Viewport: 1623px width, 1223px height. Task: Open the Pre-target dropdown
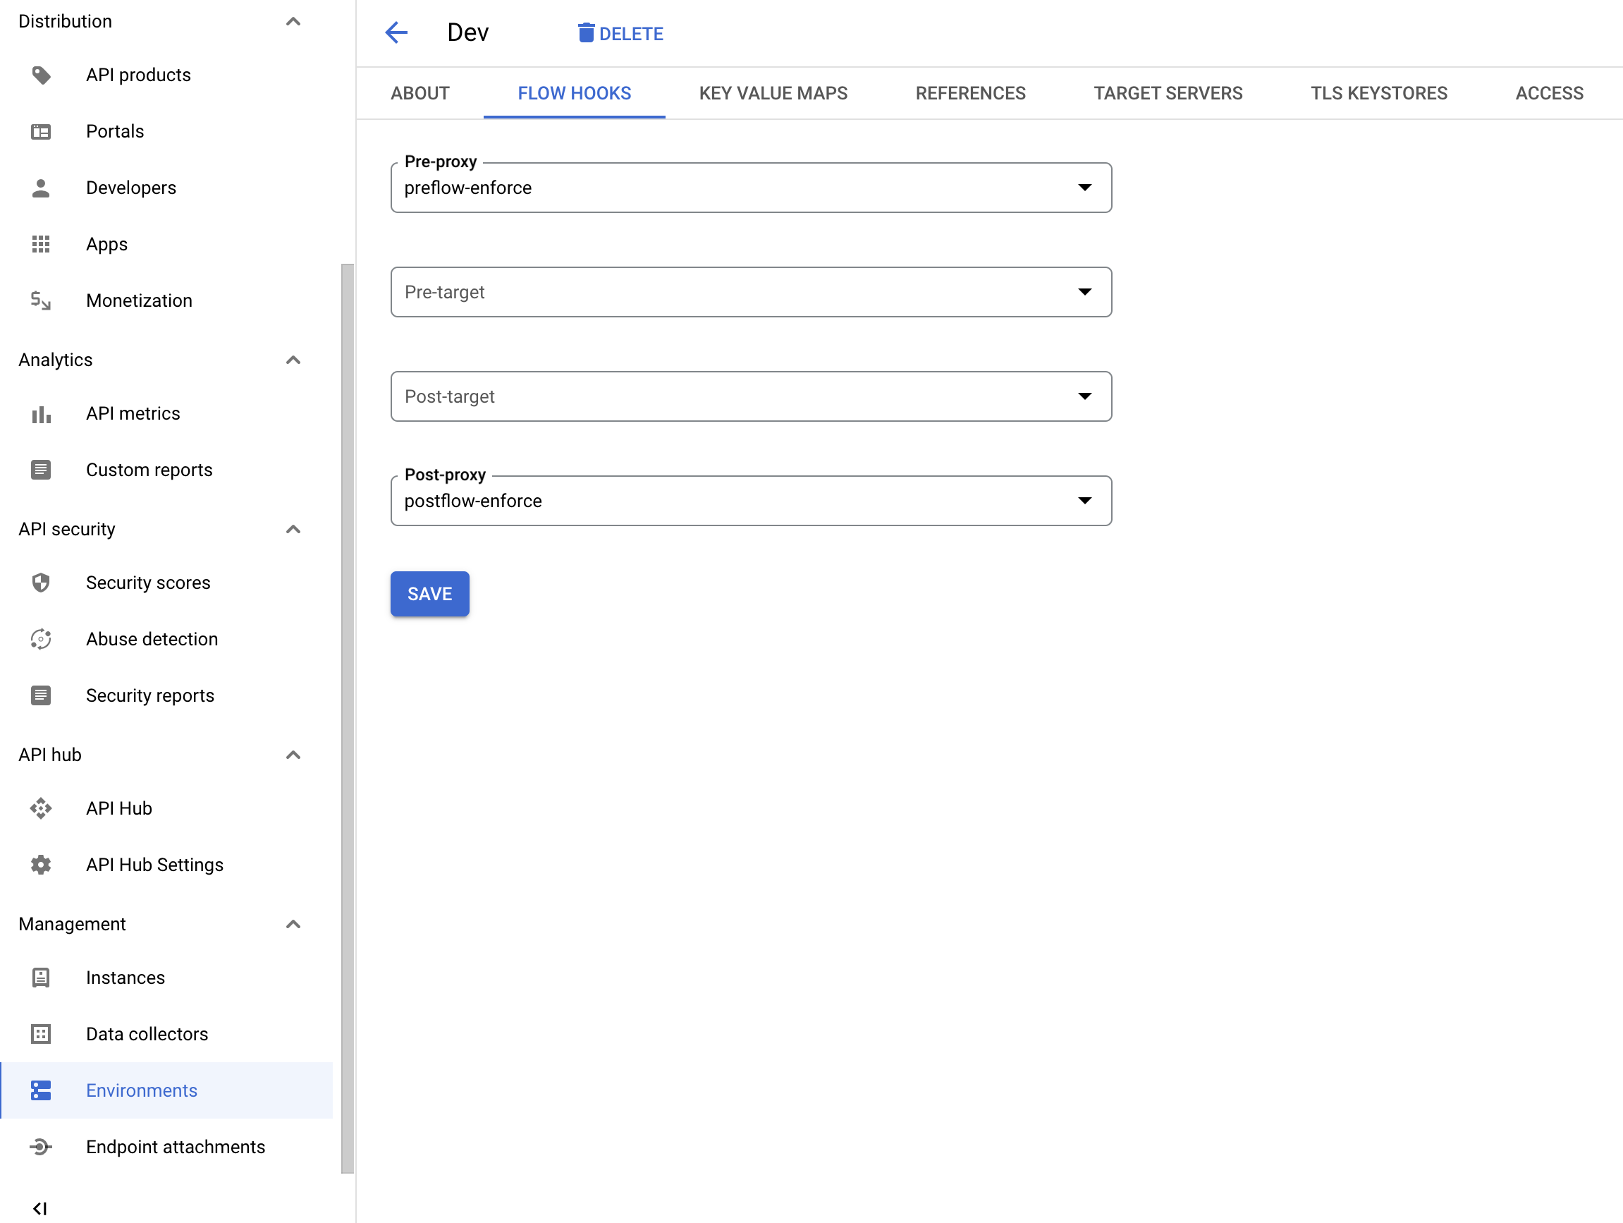(x=750, y=292)
